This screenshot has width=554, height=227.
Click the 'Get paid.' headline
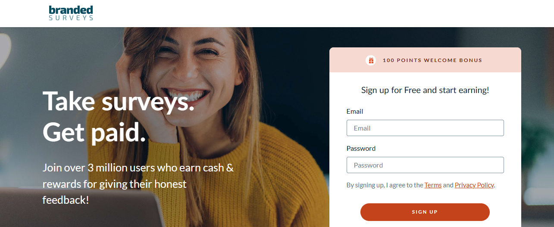point(94,132)
